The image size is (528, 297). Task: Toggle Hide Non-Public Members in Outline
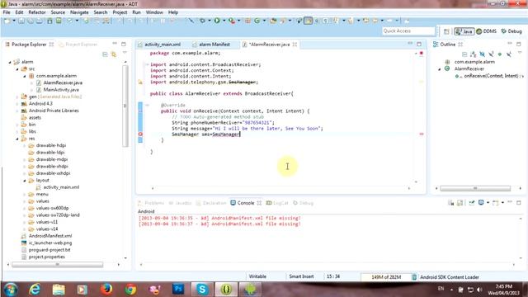[x=500, y=54]
